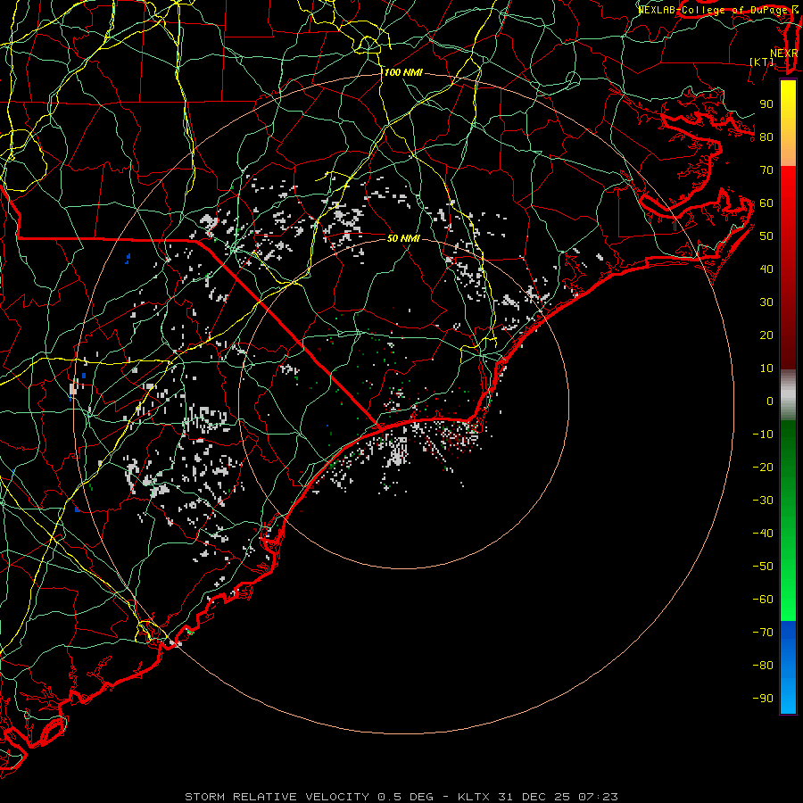This screenshot has height=803, width=803.
Task: Click the -60 value on the velocity scale
Action: (x=764, y=600)
